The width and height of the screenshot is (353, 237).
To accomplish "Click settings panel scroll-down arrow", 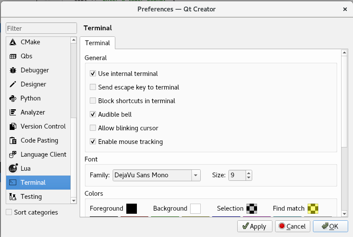I will click(344, 214).
